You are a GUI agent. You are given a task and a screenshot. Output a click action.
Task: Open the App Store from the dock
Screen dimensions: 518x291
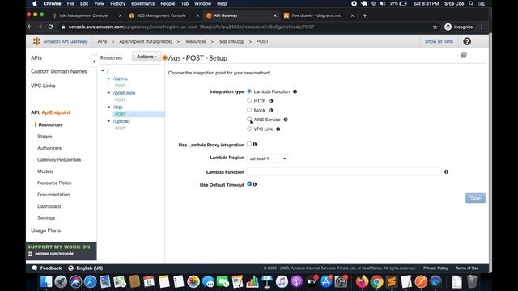click(325, 282)
